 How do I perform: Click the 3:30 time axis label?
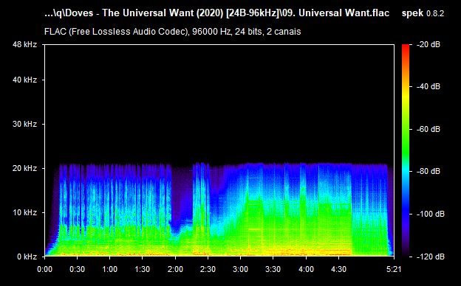(x=273, y=269)
